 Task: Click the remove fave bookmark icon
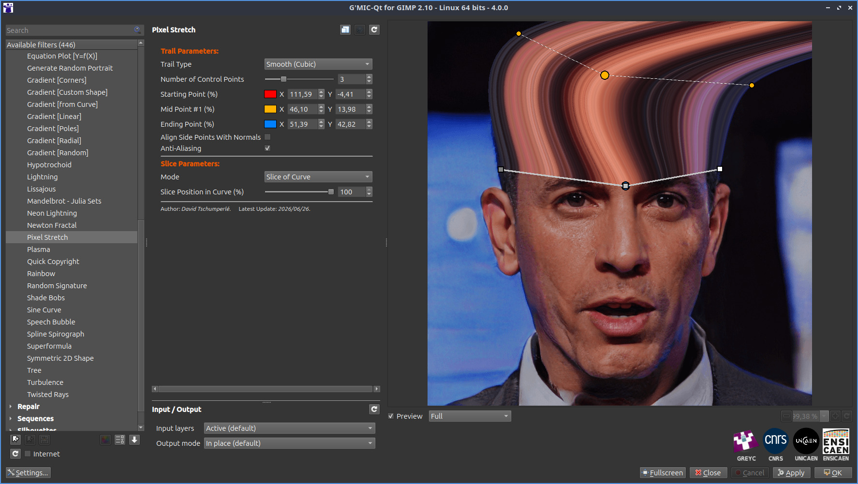pyautogui.click(x=30, y=440)
